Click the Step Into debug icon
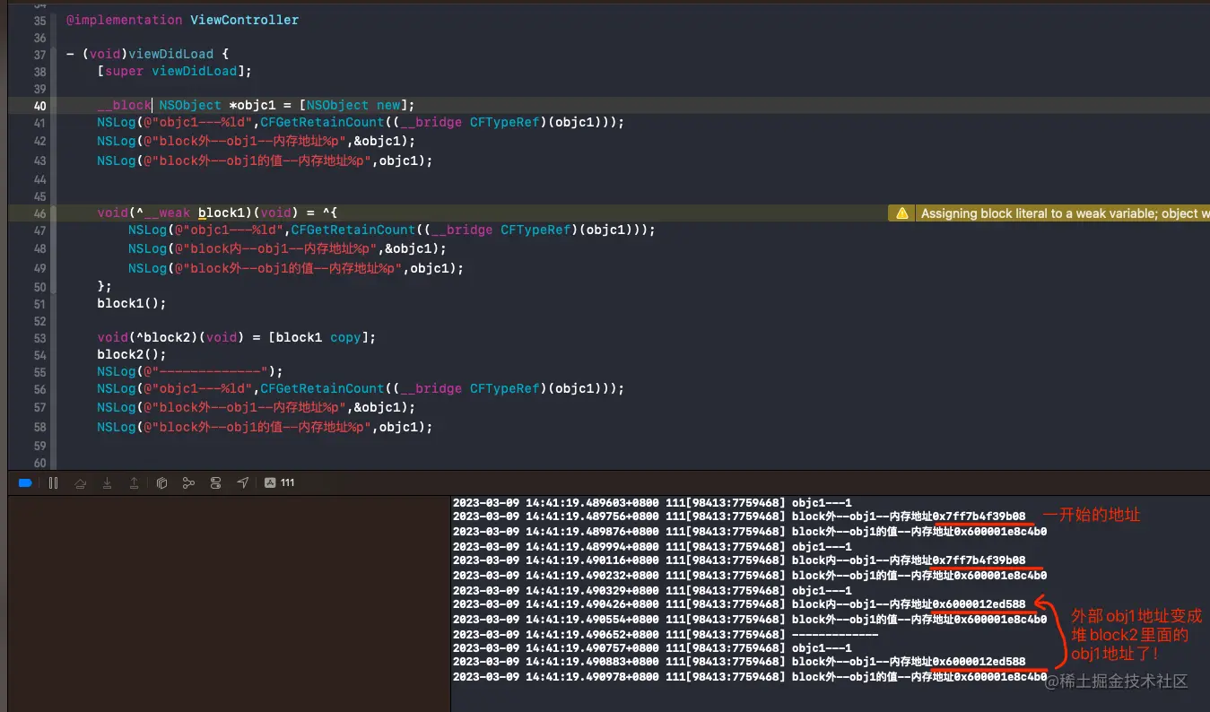 [x=107, y=483]
